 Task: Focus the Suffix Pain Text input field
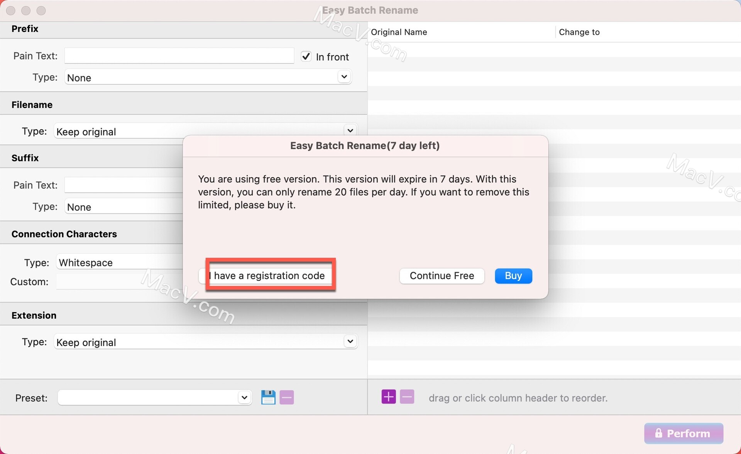click(x=123, y=185)
